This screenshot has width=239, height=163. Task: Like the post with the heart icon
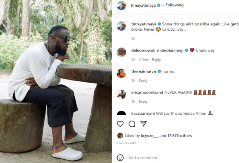tap(120, 124)
